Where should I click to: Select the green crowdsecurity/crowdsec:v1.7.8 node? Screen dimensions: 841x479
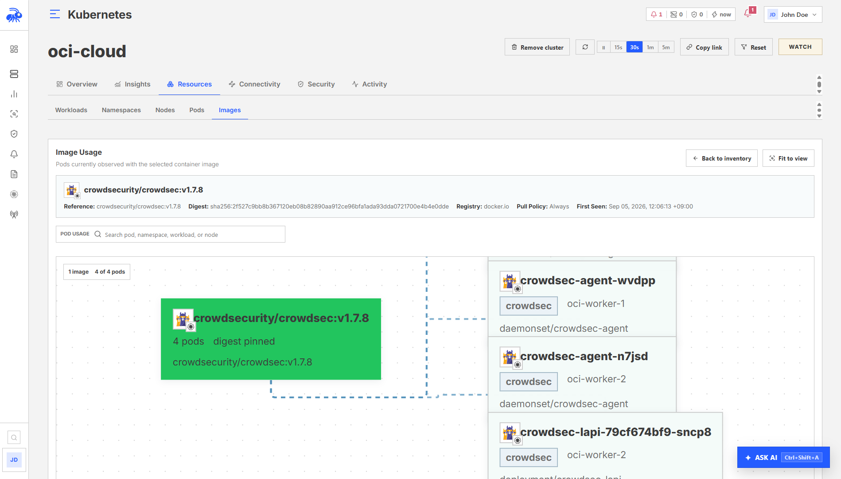coord(271,339)
